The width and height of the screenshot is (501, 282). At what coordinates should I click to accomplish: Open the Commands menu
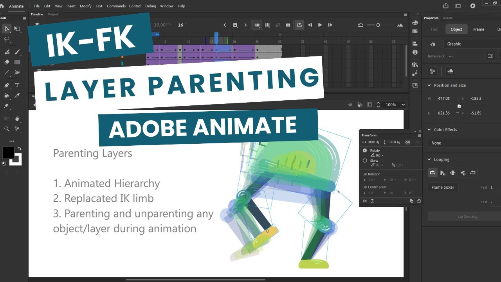coord(116,6)
